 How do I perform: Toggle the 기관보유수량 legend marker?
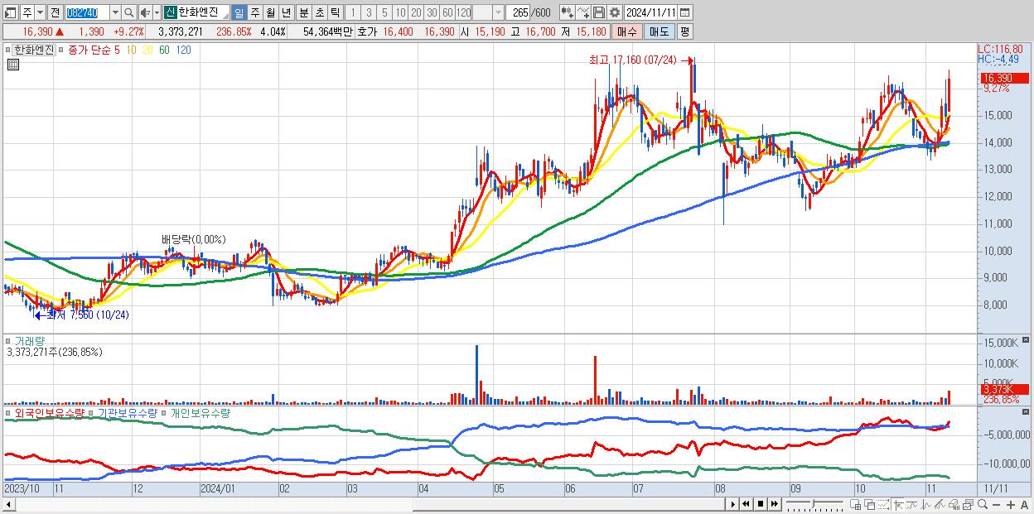coord(92,412)
